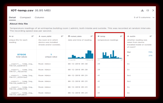Click Out value in the 196128 row
Image resolution: width=163 pixels, height=103 pixels.
click(129, 81)
